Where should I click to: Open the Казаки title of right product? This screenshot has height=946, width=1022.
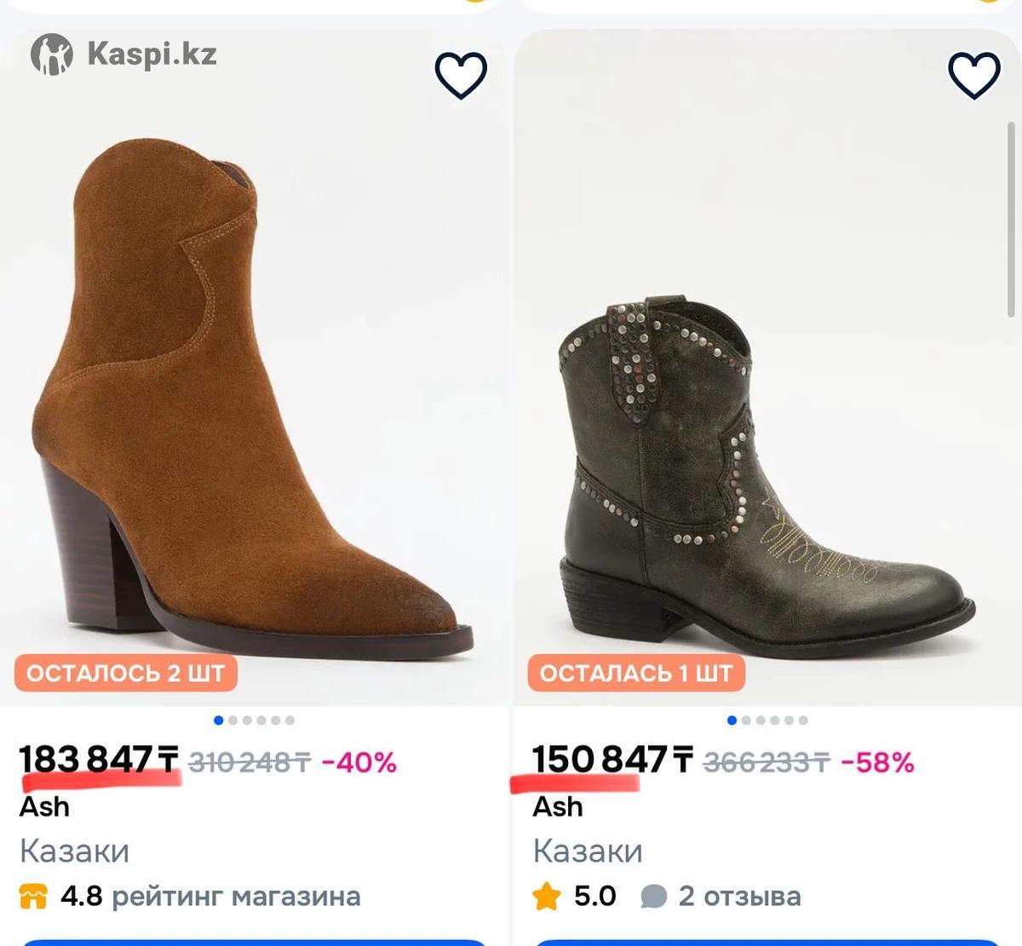(x=588, y=851)
